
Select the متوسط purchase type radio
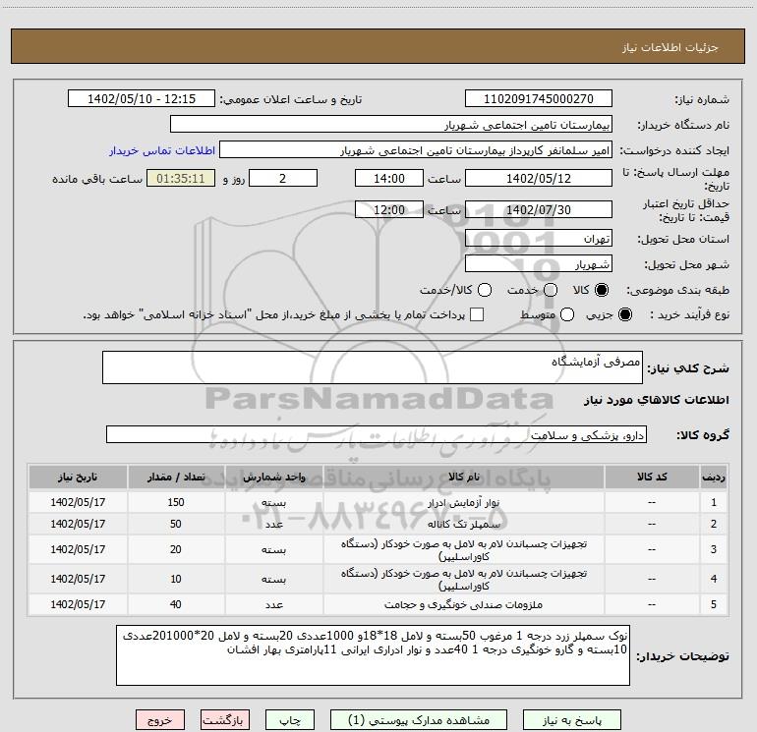tap(567, 314)
